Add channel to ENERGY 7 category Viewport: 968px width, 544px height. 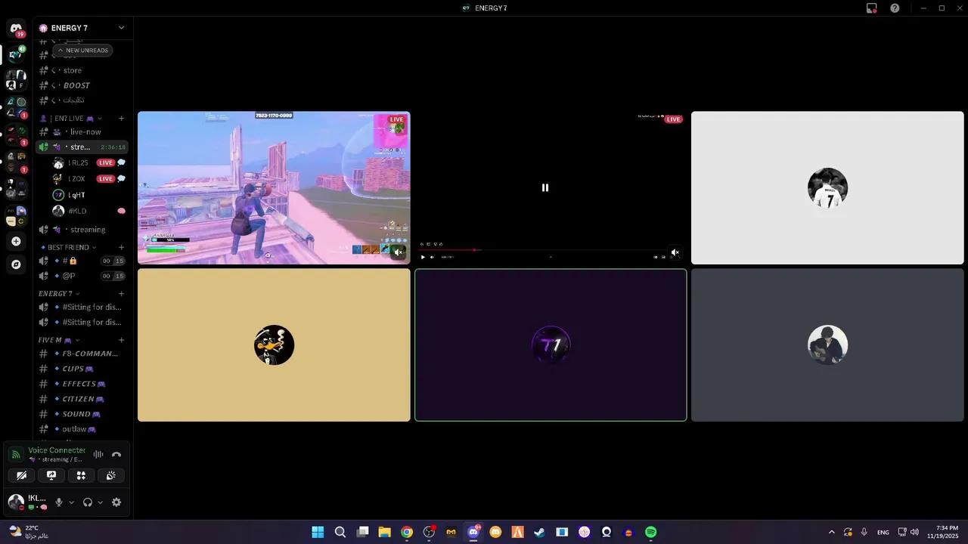121,293
